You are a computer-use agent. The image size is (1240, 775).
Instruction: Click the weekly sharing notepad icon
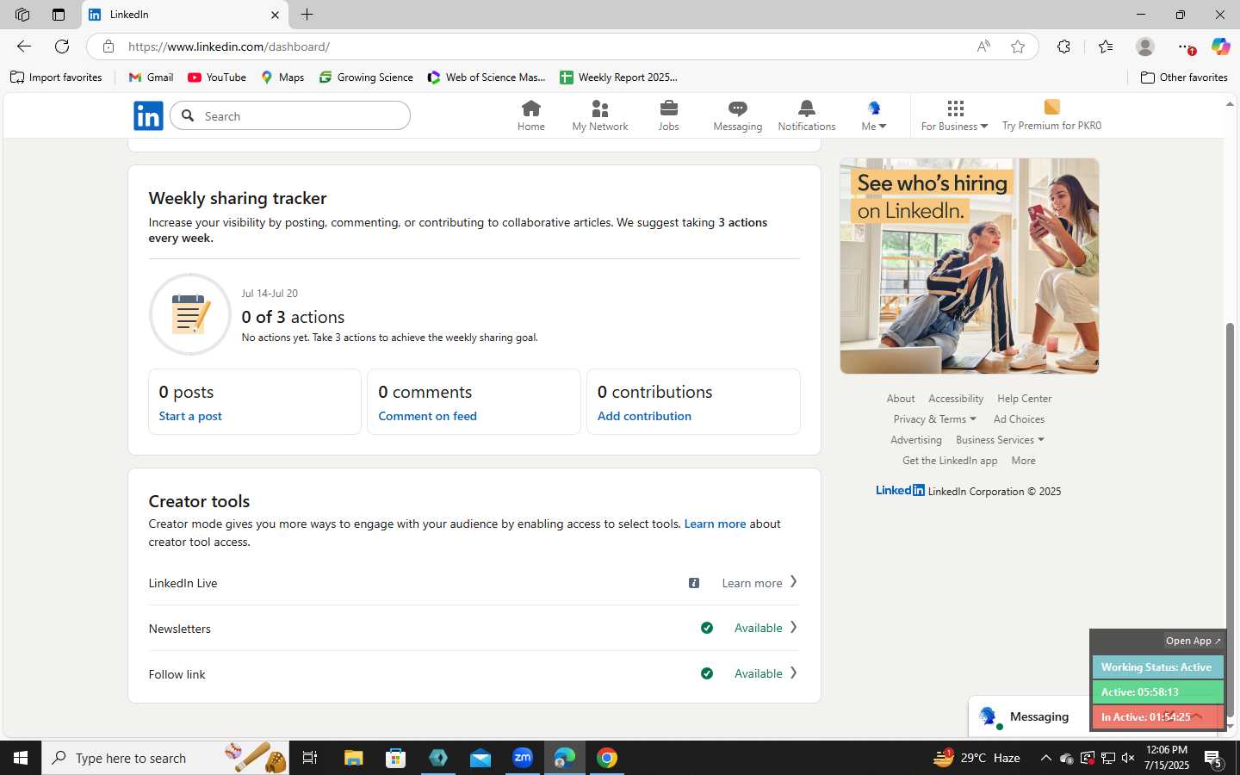coord(190,314)
